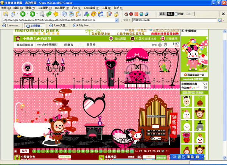Click the page scrollbar up arrow

(224, 31)
